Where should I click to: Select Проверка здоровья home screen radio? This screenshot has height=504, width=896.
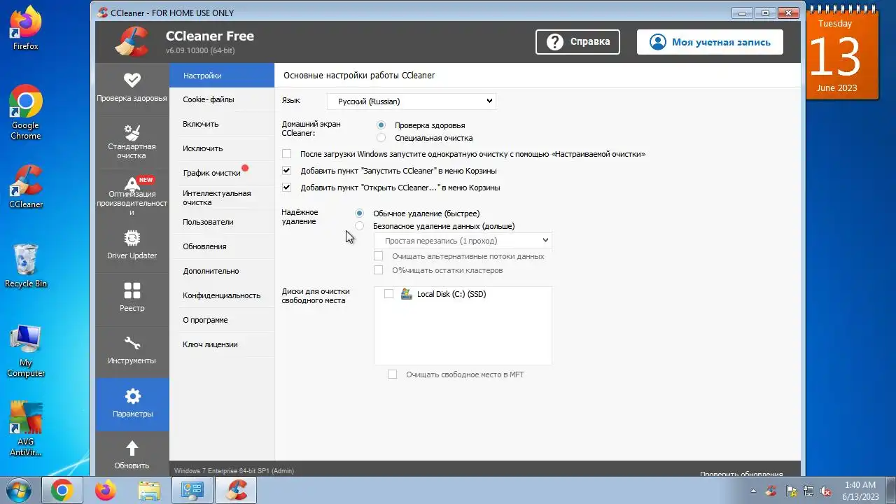coord(381,125)
